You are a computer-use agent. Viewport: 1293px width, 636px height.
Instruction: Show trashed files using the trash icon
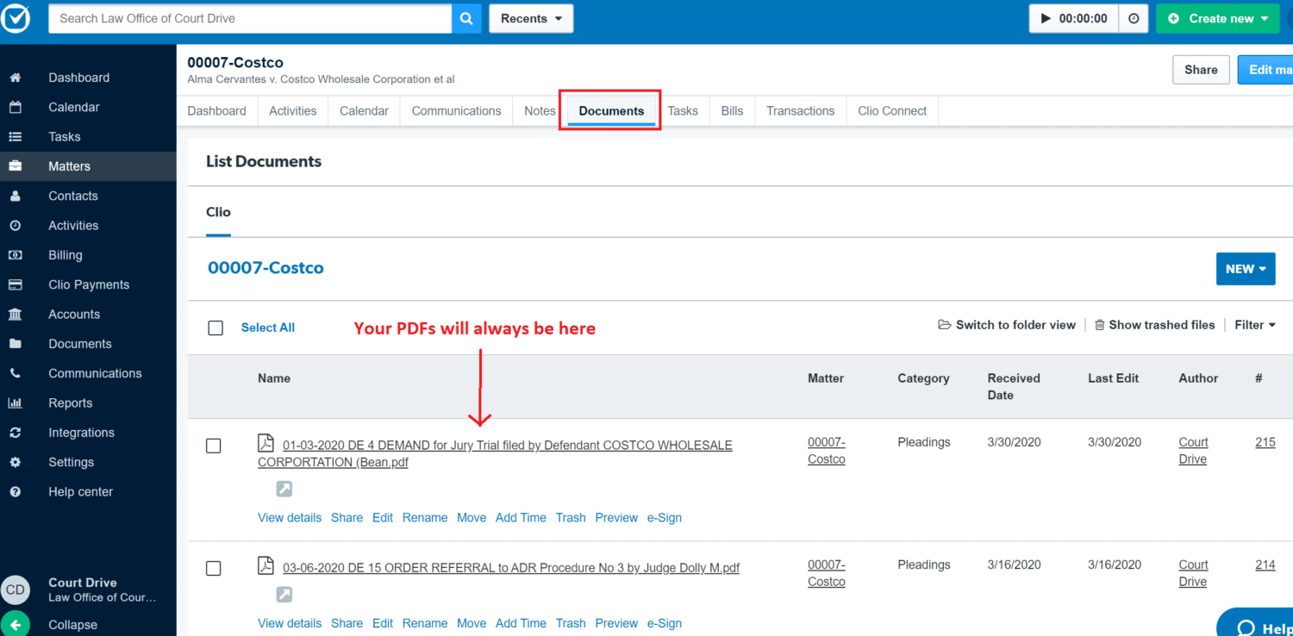click(x=1100, y=325)
